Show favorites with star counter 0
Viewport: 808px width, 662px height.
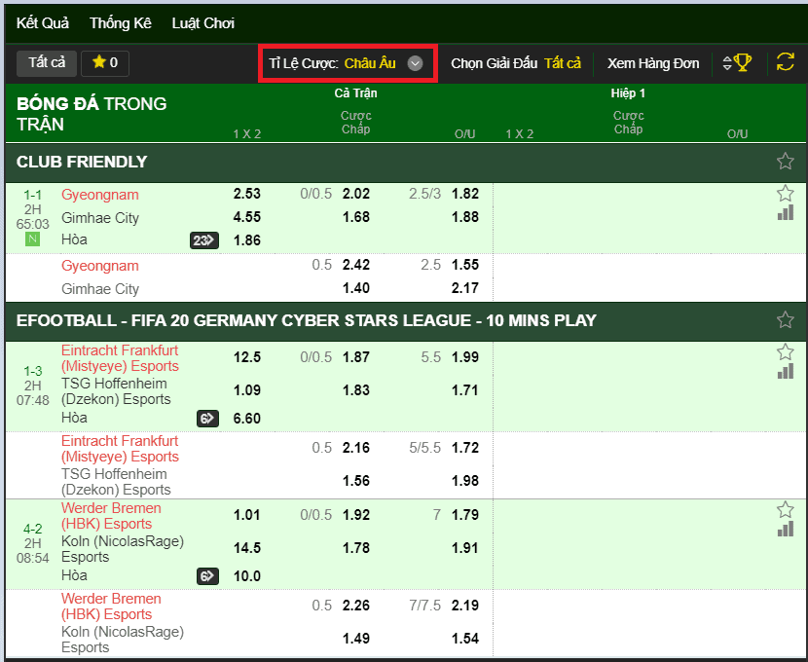pos(105,63)
